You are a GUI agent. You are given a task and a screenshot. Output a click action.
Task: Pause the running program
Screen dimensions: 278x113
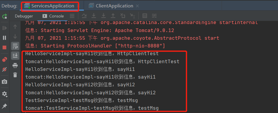pos(5,38)
